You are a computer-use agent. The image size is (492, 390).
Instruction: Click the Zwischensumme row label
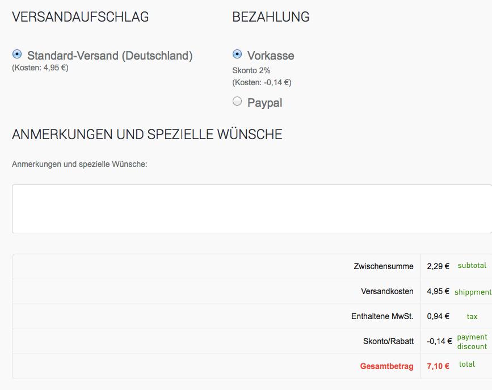click(384, 266)
